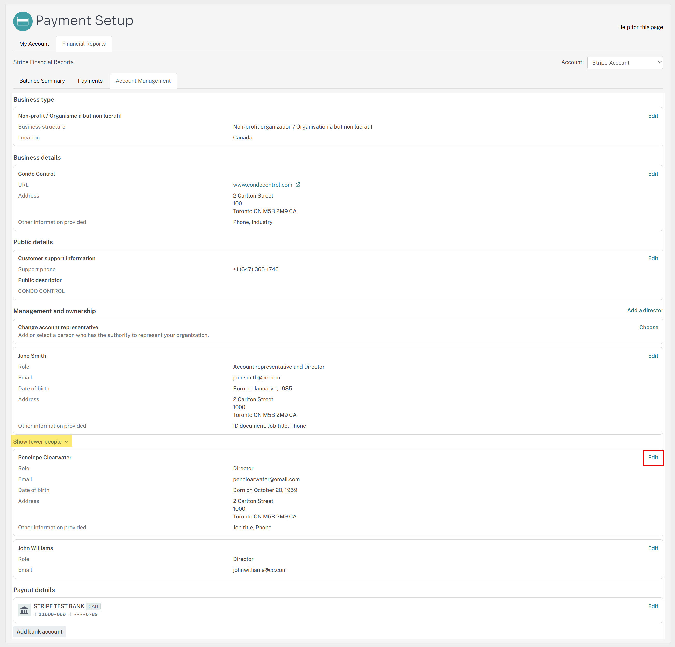Screen dimensions: 675x647
Task: Click the Payment Setup credit card icon
Action: [x=23, y=21]
